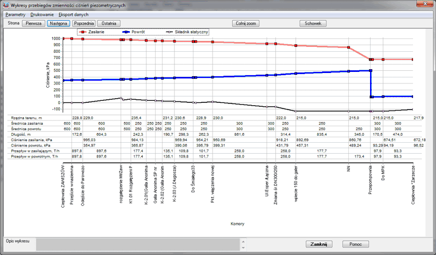Click return pressure value 489,24
436x255 pixels.
click(x=355, y=145)
